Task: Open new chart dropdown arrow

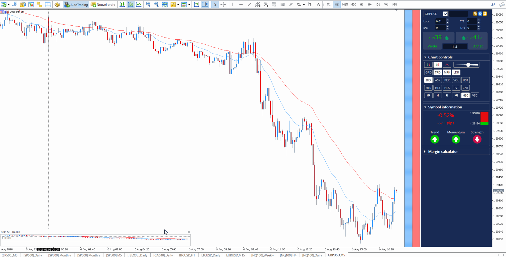Action: click(9, 4)
